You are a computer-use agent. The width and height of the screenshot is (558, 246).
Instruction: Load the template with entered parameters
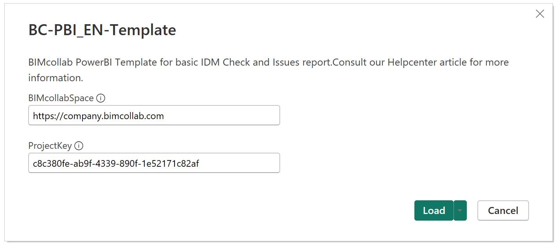(434, 210)
